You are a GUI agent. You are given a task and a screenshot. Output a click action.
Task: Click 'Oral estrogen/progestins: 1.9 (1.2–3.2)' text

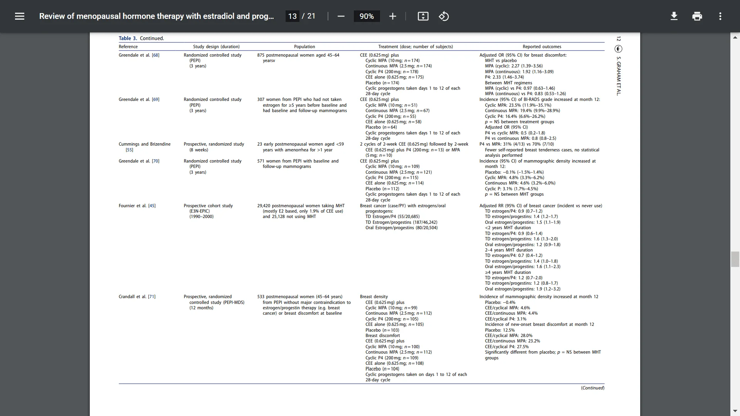coord(523,289)
